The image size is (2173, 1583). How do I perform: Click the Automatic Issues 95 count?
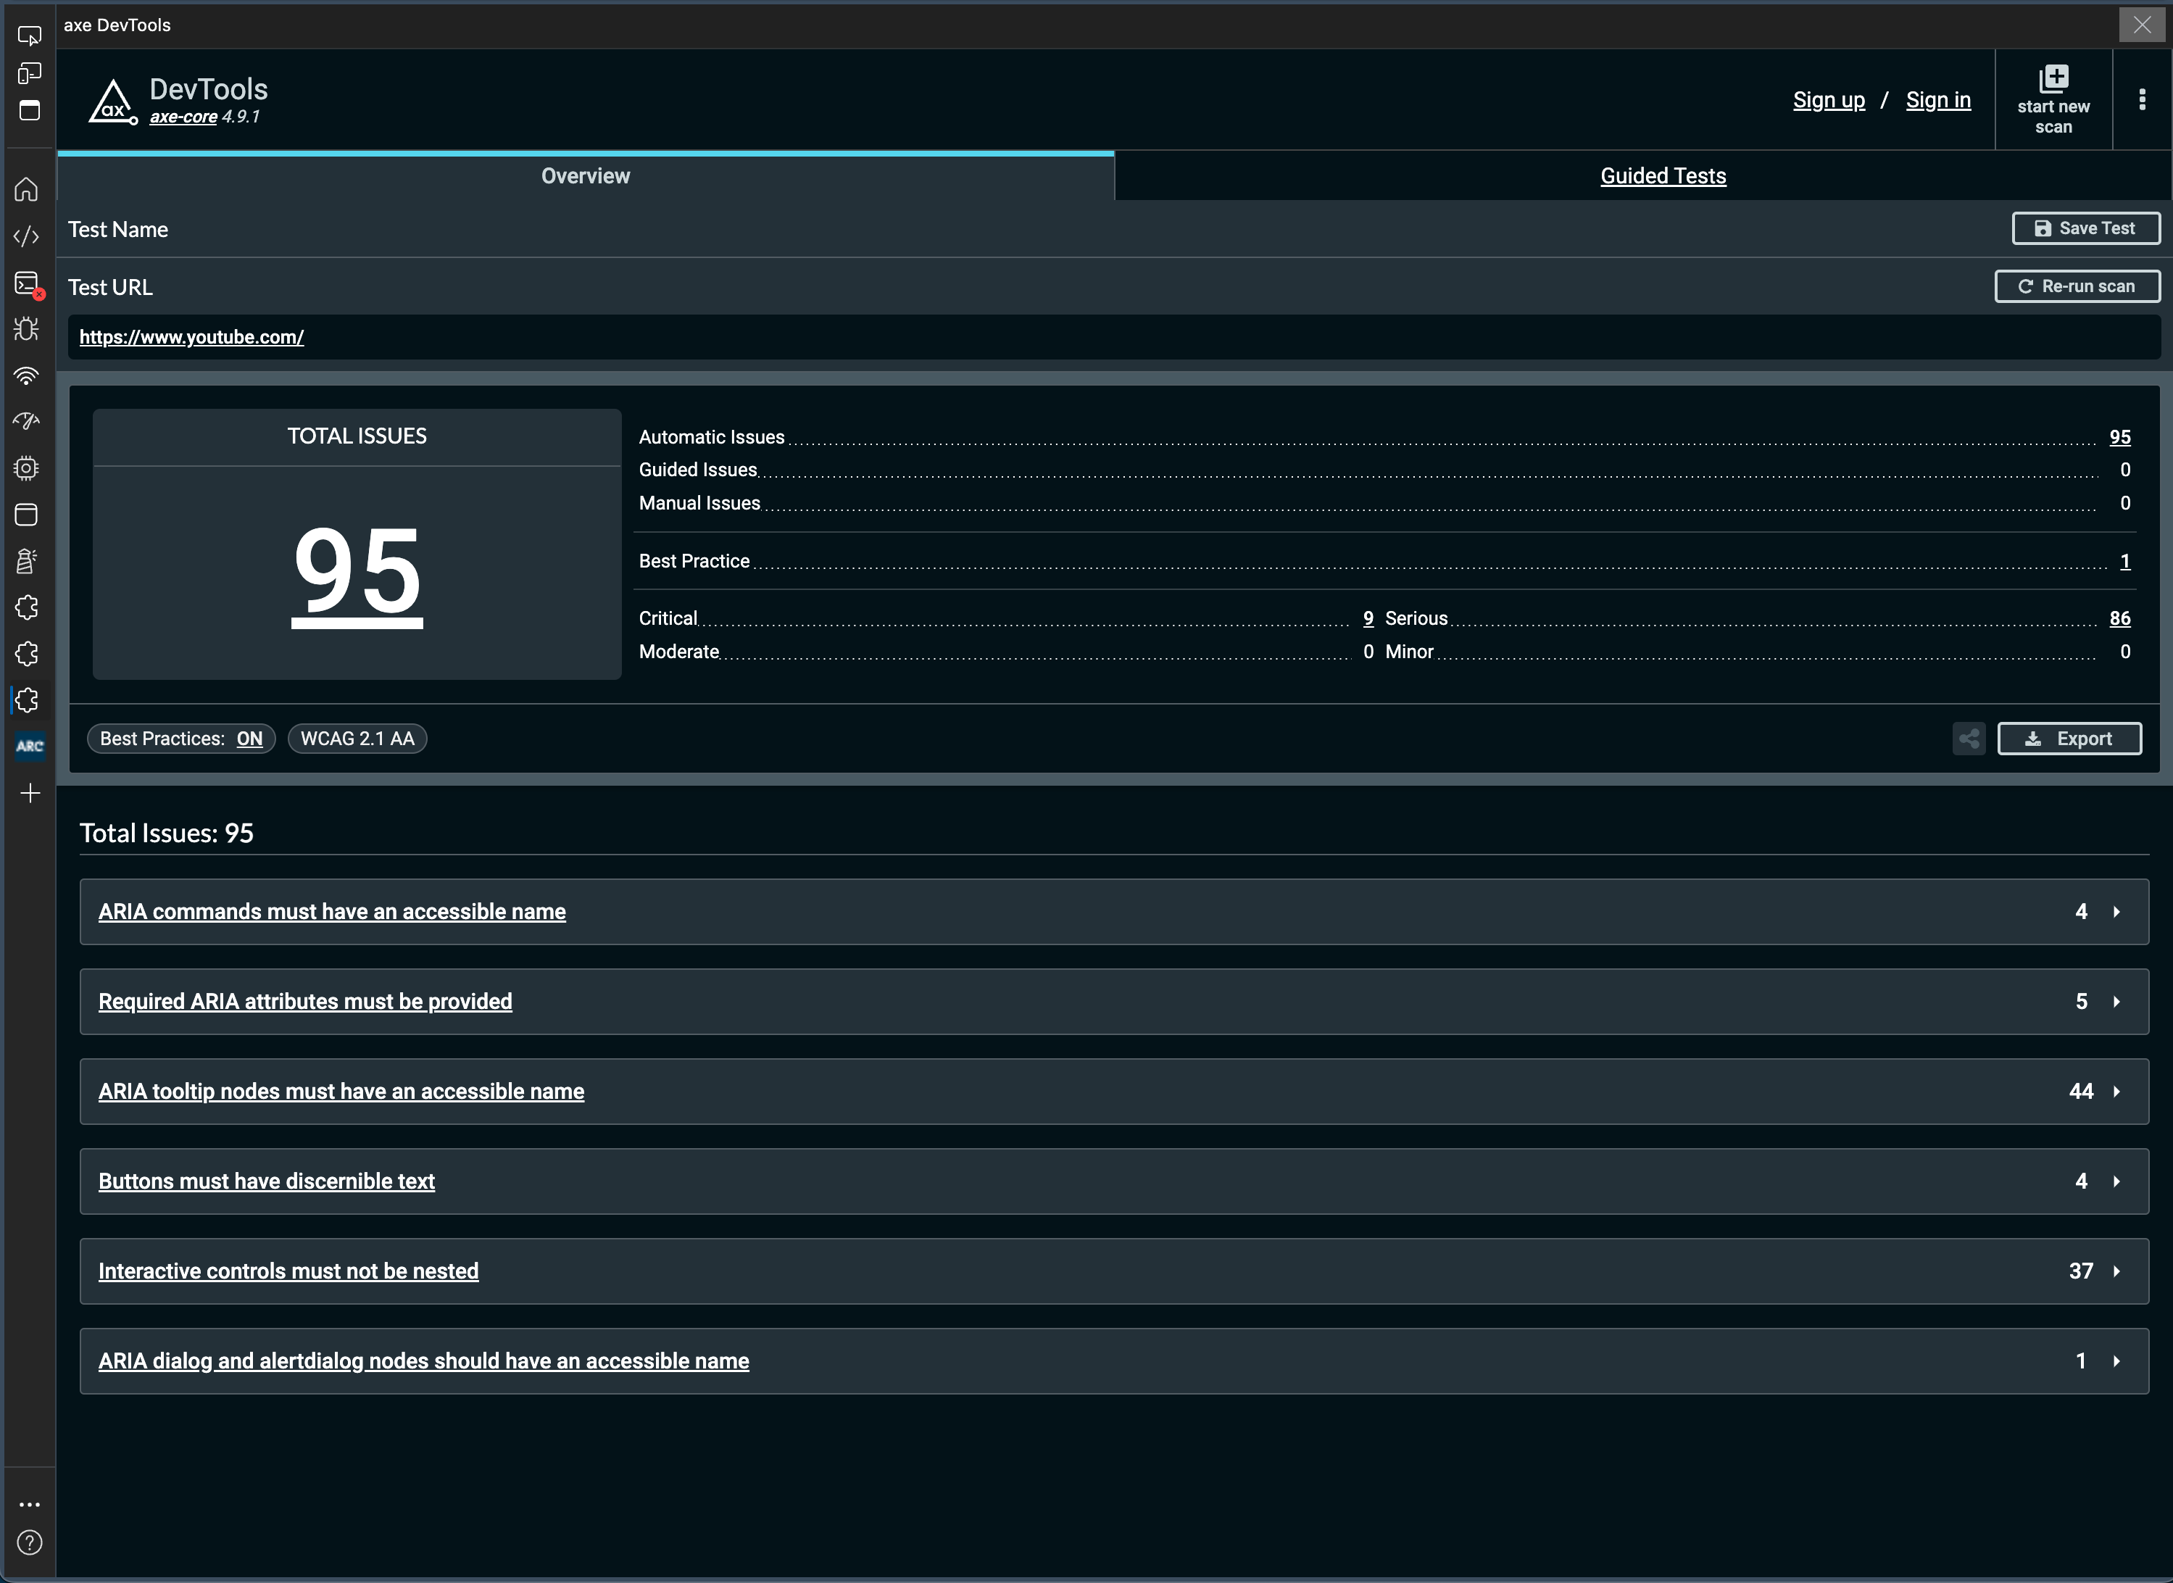coord(2120,437)
